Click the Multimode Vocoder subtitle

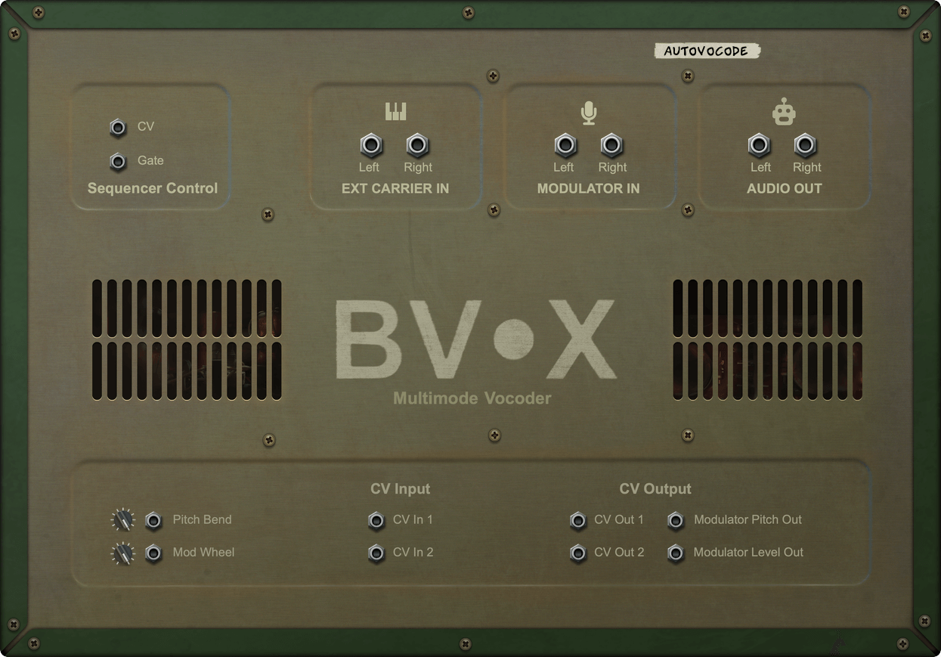click(x=472, y=398)
